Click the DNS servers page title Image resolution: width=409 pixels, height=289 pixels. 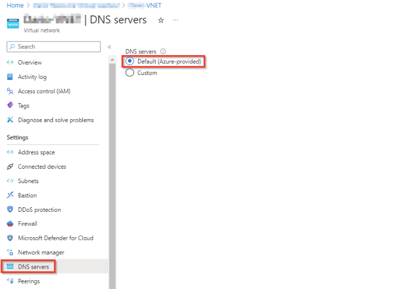click(x=118, y=20)
